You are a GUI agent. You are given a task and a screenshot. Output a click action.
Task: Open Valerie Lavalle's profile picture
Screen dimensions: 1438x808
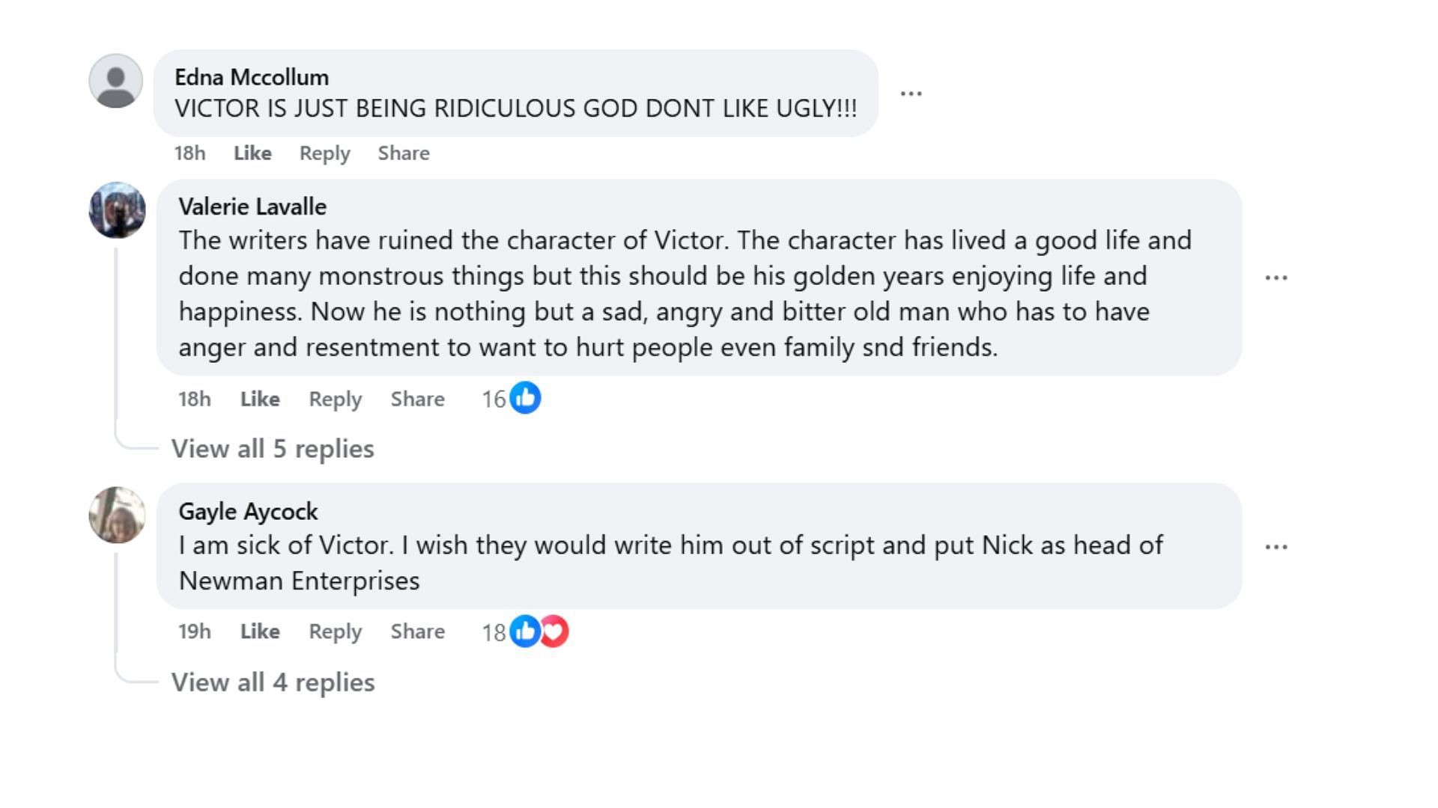click(x=117, y=210)
